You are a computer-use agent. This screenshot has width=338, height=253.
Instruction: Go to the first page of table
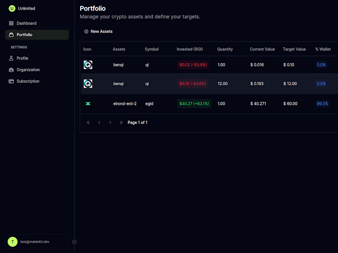pos(88,123)
